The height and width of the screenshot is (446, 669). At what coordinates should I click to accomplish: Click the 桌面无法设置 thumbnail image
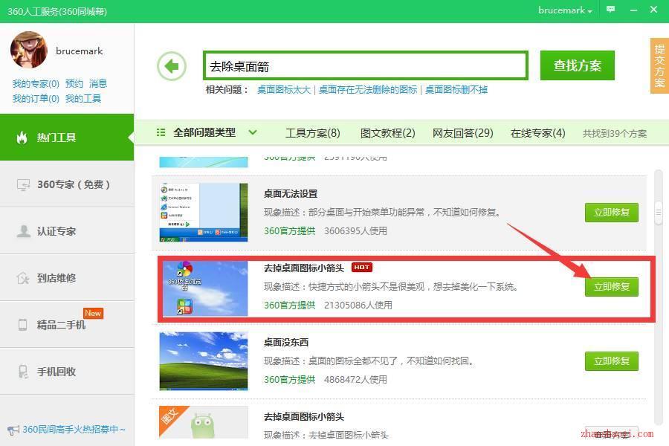click(204, 212)
